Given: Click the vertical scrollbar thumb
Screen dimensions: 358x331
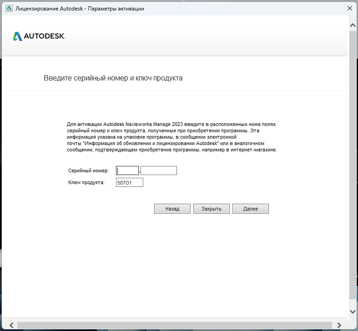Looking at the screenshot, I should (353, 164).
